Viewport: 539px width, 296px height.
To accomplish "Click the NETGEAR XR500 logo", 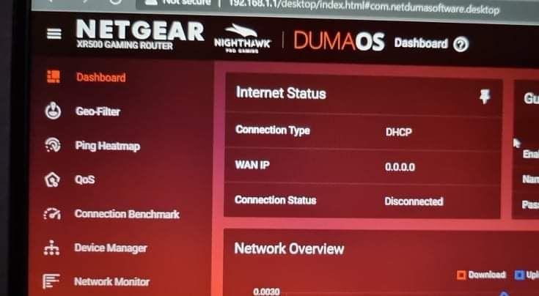I will (140, 34).
